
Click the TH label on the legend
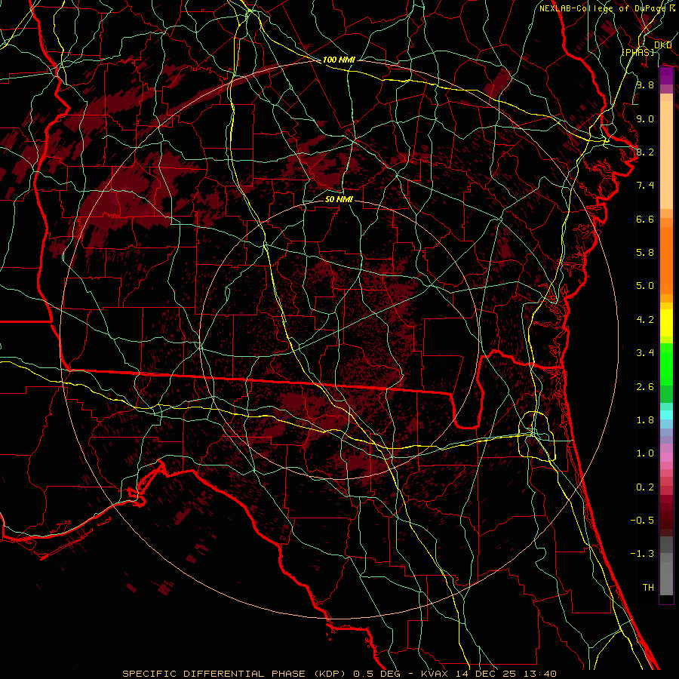tap(647, 586)
